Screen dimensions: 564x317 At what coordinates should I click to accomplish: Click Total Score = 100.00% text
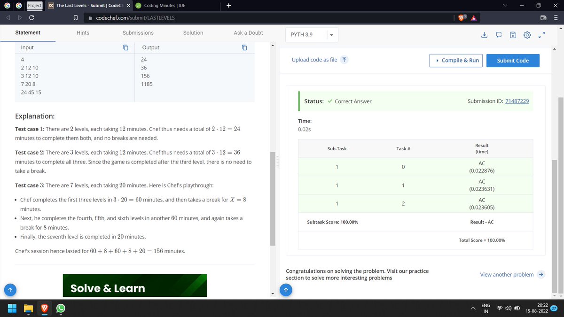tap(482, 240)
